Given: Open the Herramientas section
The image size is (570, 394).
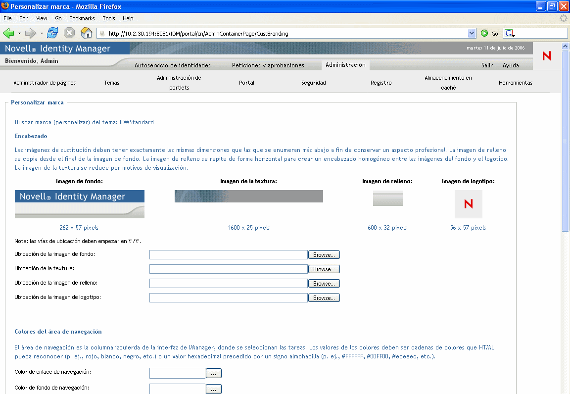Looking at the screenshot, I should (516, 83).
